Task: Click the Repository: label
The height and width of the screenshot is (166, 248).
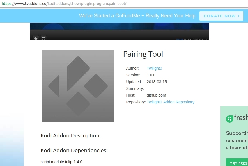Action: click(x=136, y=102)
